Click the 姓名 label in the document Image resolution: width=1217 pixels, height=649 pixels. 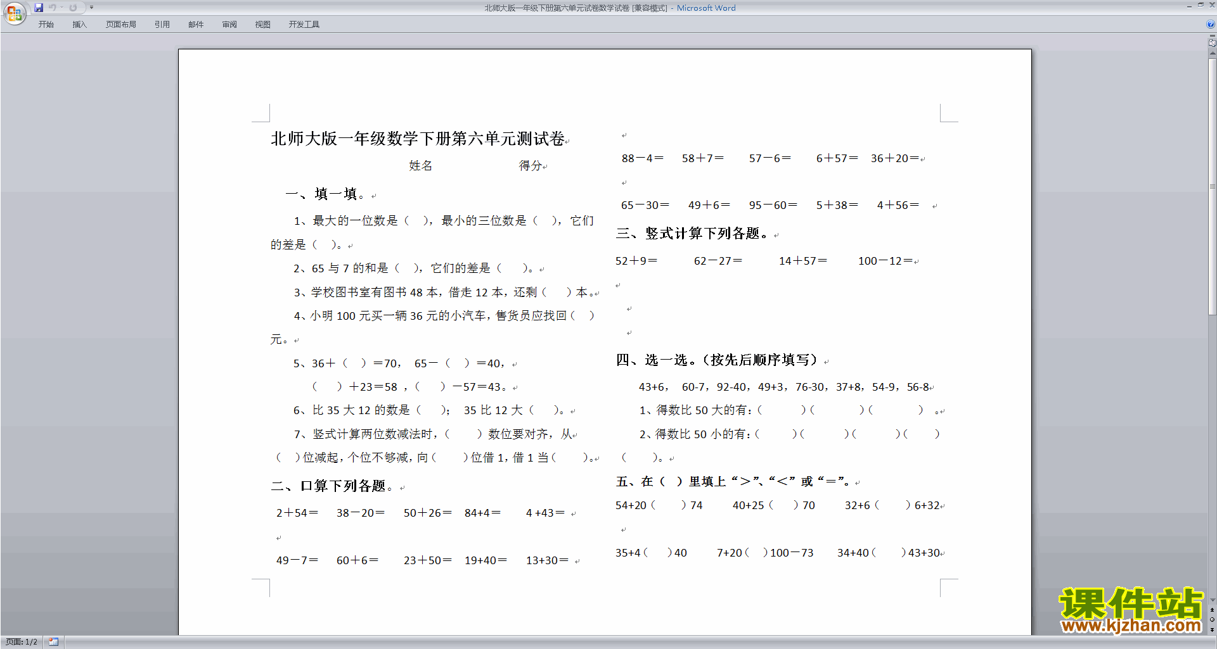pyautogui.click(x=421, y=166)
